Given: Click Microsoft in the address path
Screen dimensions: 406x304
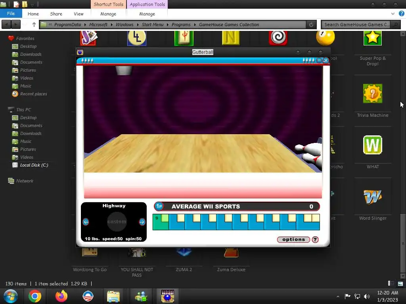Looking at the screenshot, I should 98,25.
